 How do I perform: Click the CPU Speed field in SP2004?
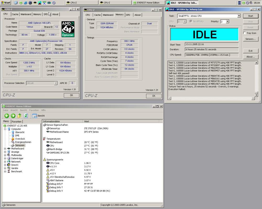212,55
